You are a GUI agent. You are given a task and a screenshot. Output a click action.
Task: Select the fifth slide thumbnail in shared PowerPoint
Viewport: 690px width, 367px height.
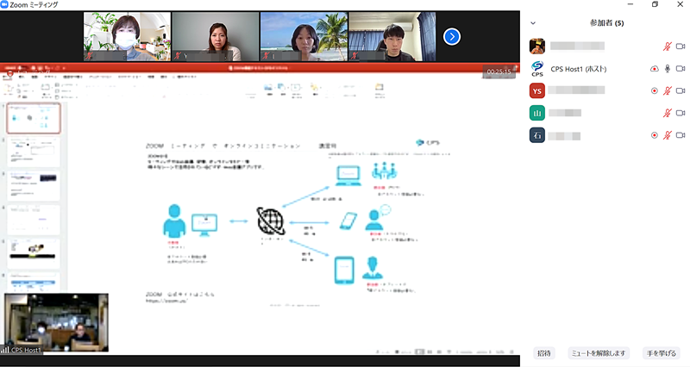34,253
